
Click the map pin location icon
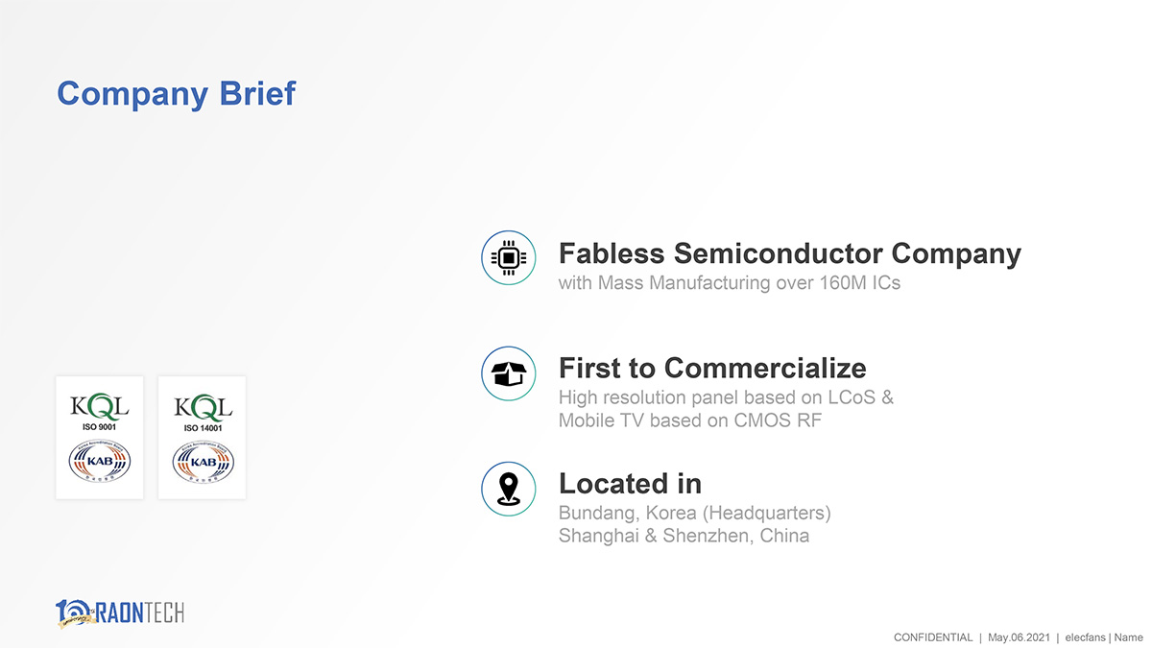coord(508,489)
